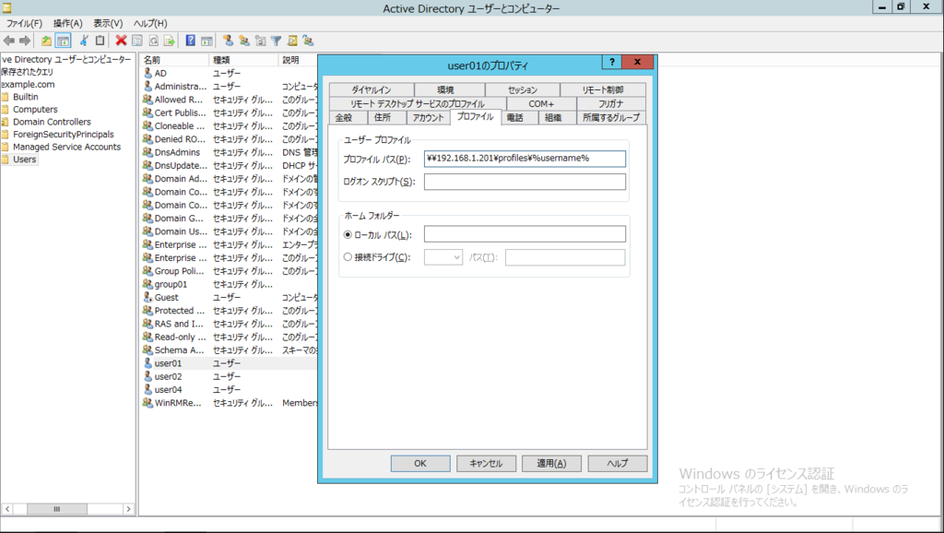Switch to the アカウント tab

[428, 118]
